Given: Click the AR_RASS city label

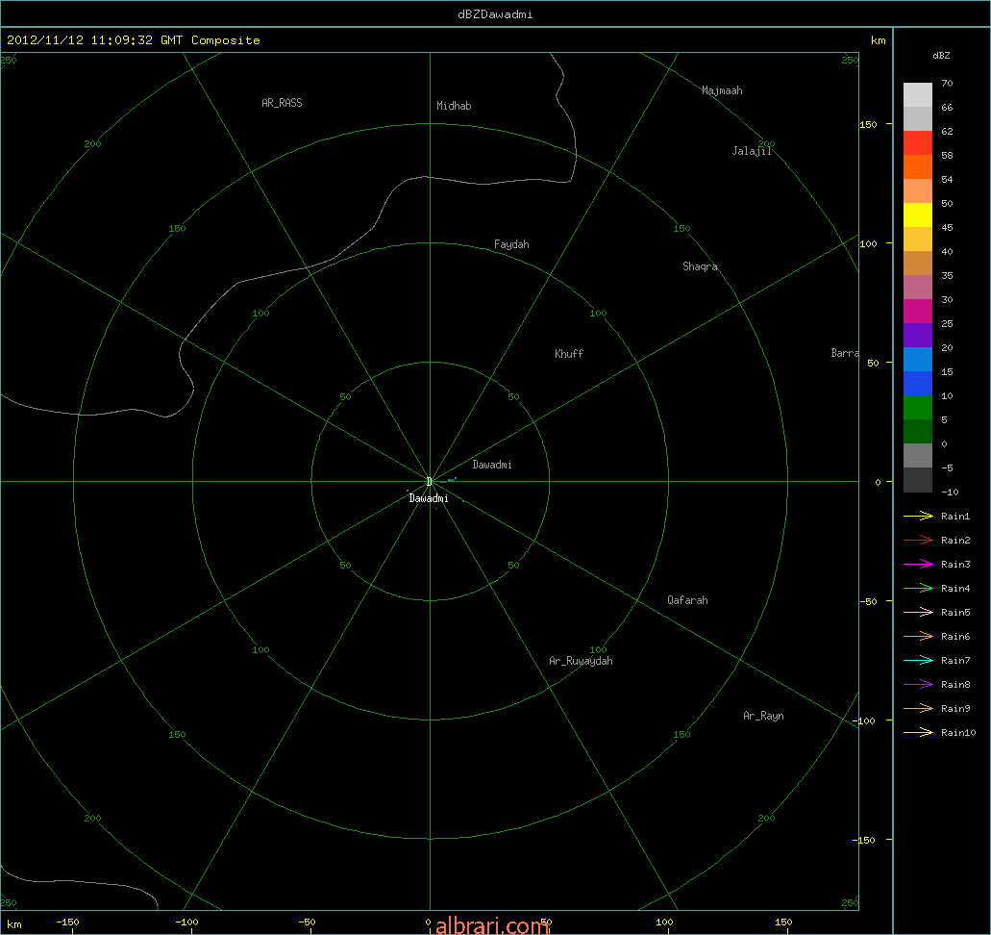Looking at the screenshot, I should tap(282, 103).
